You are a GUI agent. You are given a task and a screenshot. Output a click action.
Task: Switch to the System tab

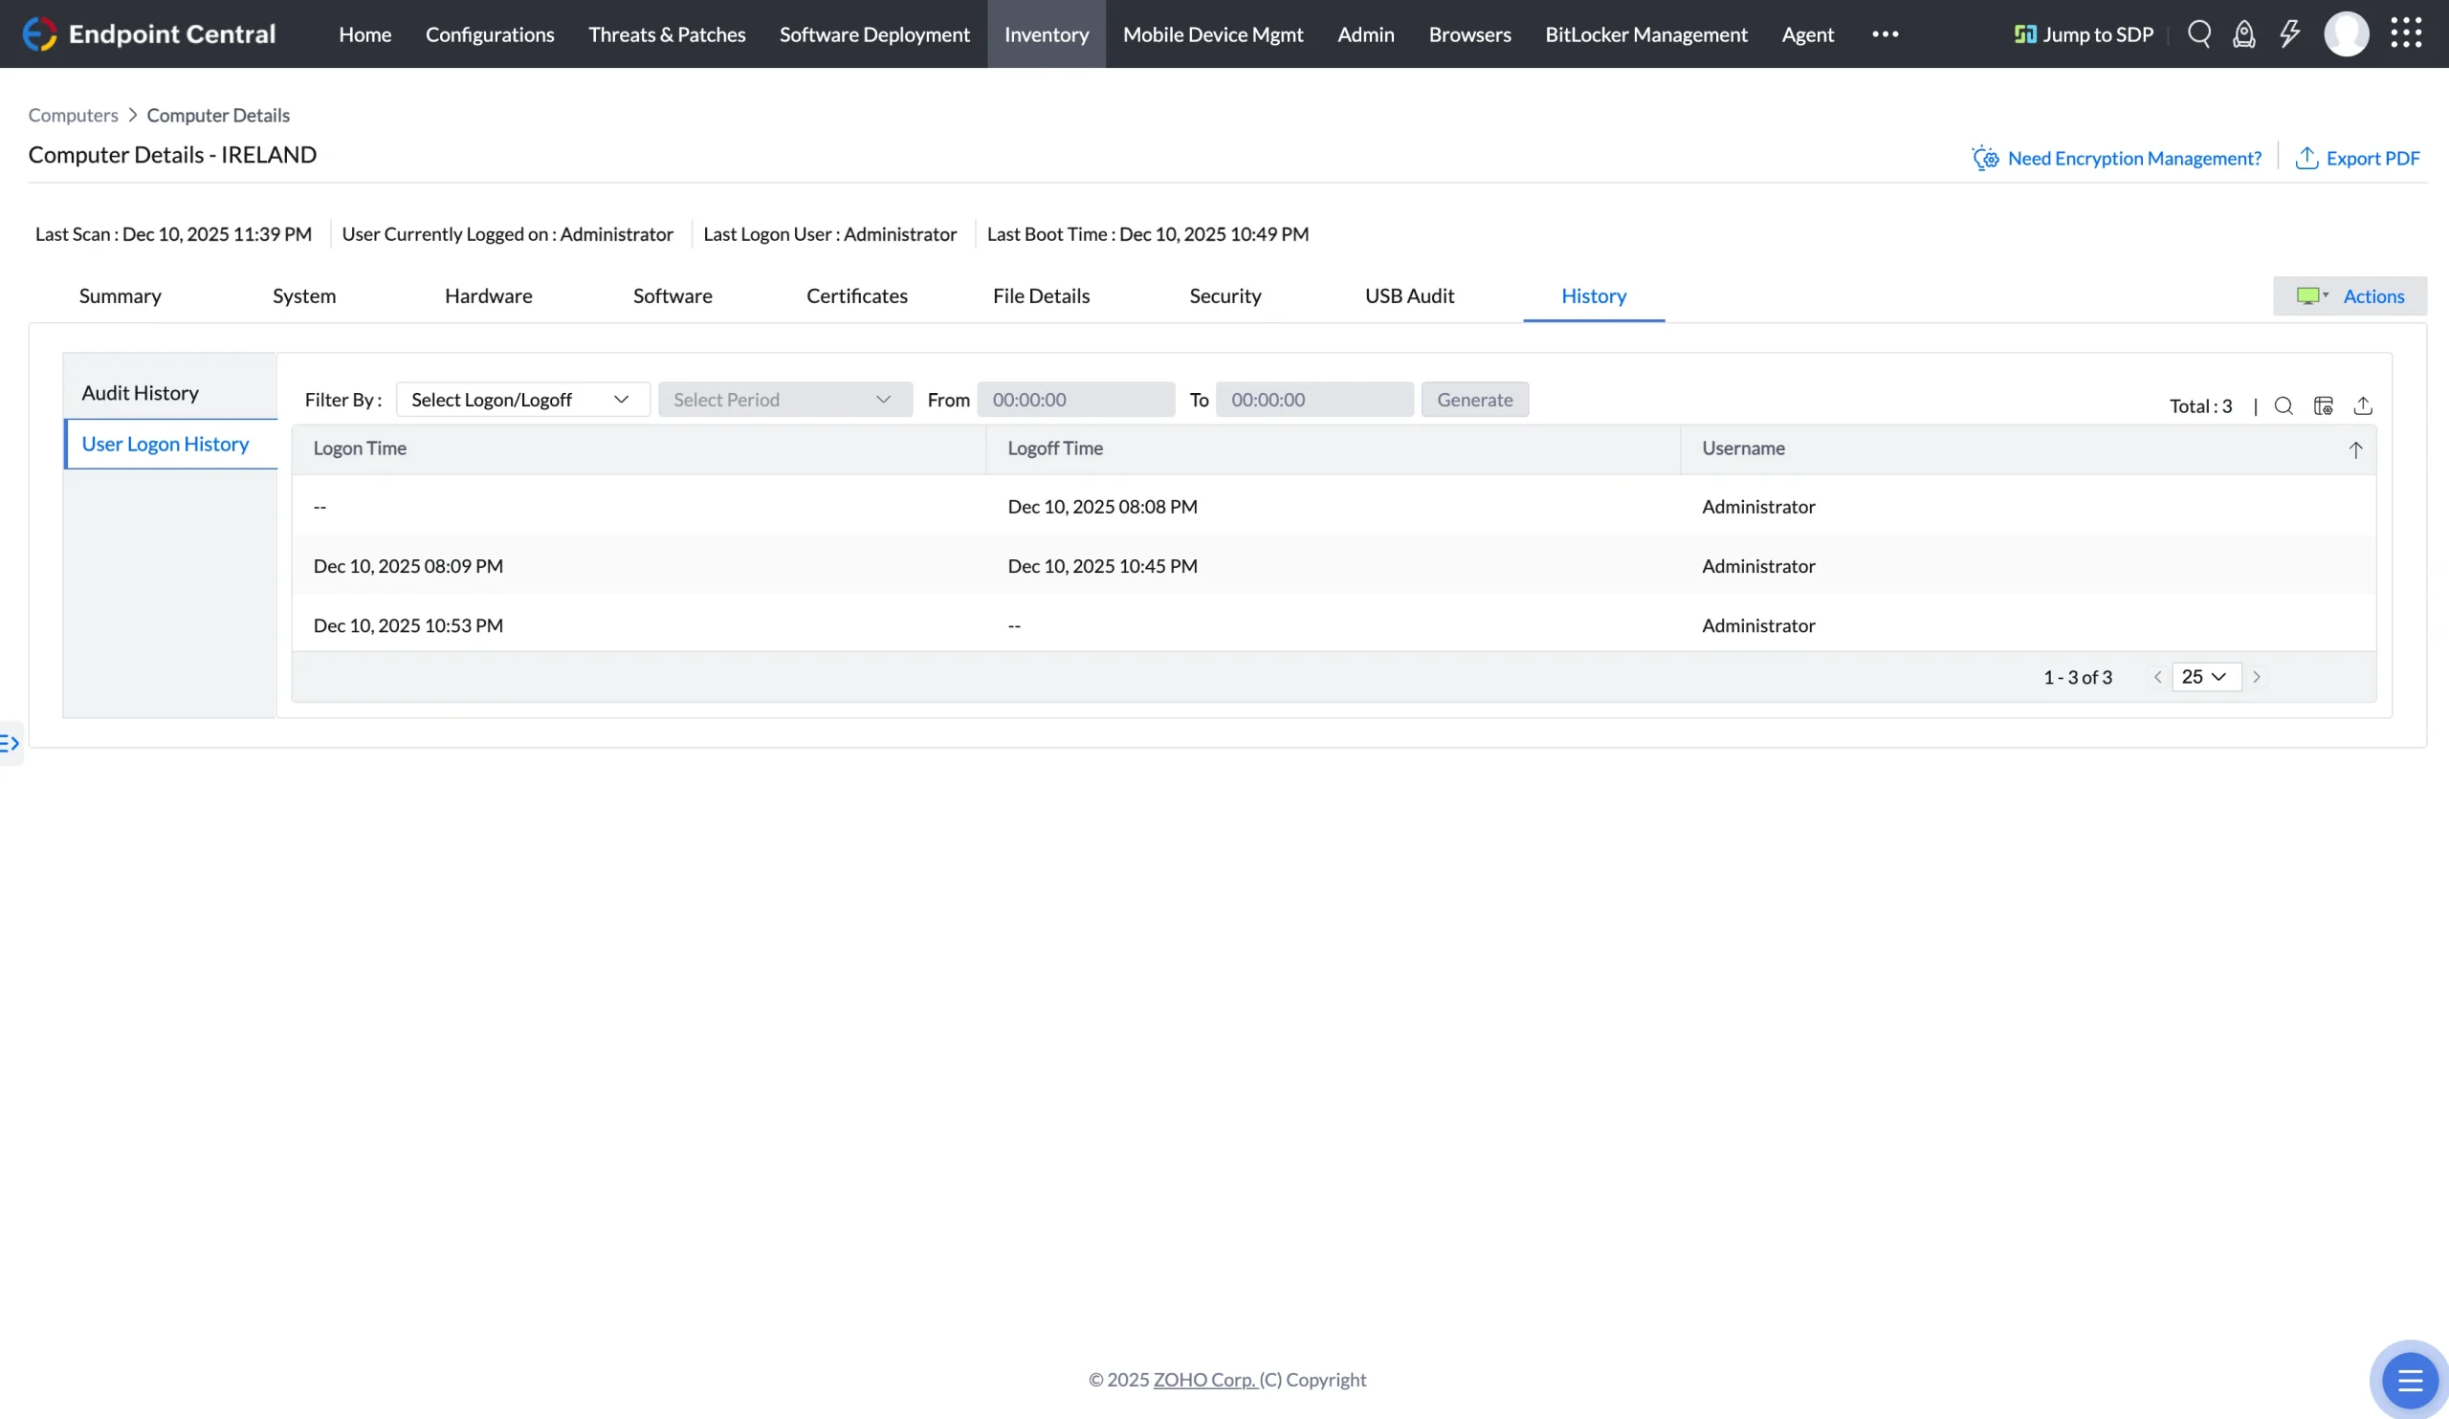[x=304, y=296]
